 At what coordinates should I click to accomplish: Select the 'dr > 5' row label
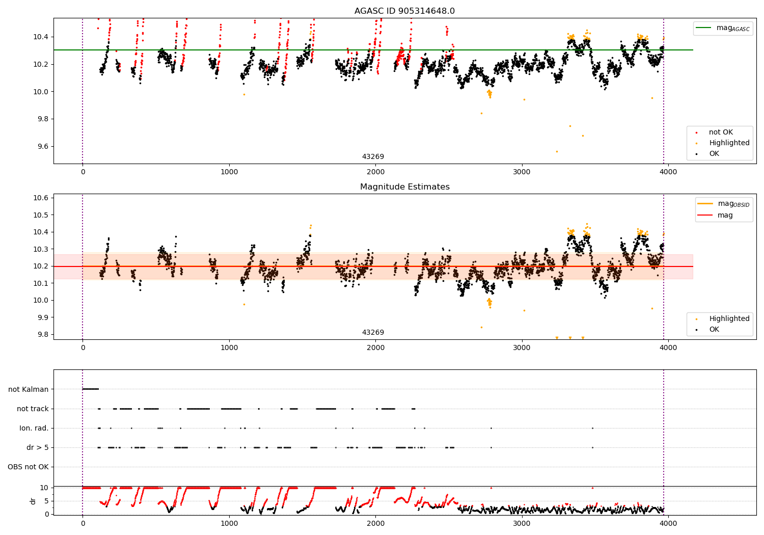click(x=38, y=447)
